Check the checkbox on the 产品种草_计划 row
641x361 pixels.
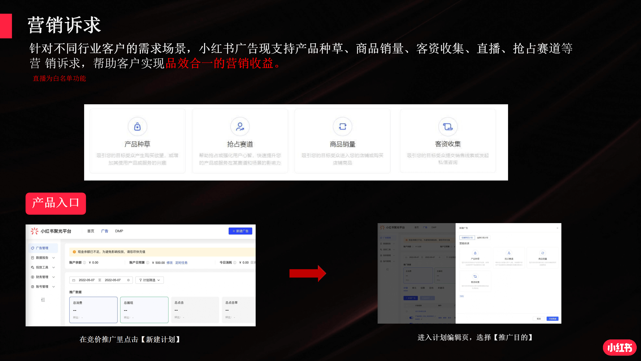(x=407, y=318)
